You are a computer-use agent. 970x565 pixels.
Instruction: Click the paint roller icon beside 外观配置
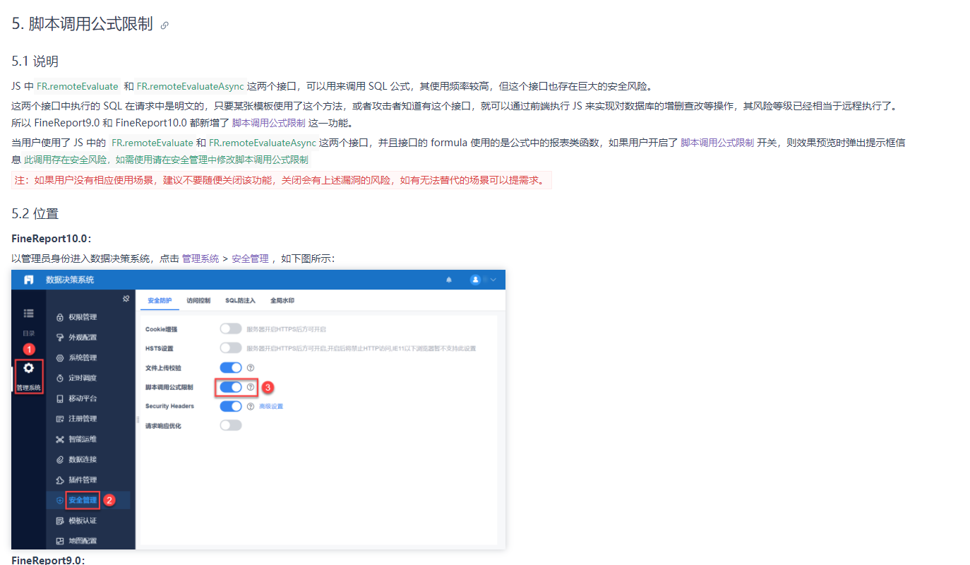pyautogui.click(x=60, y=338)
